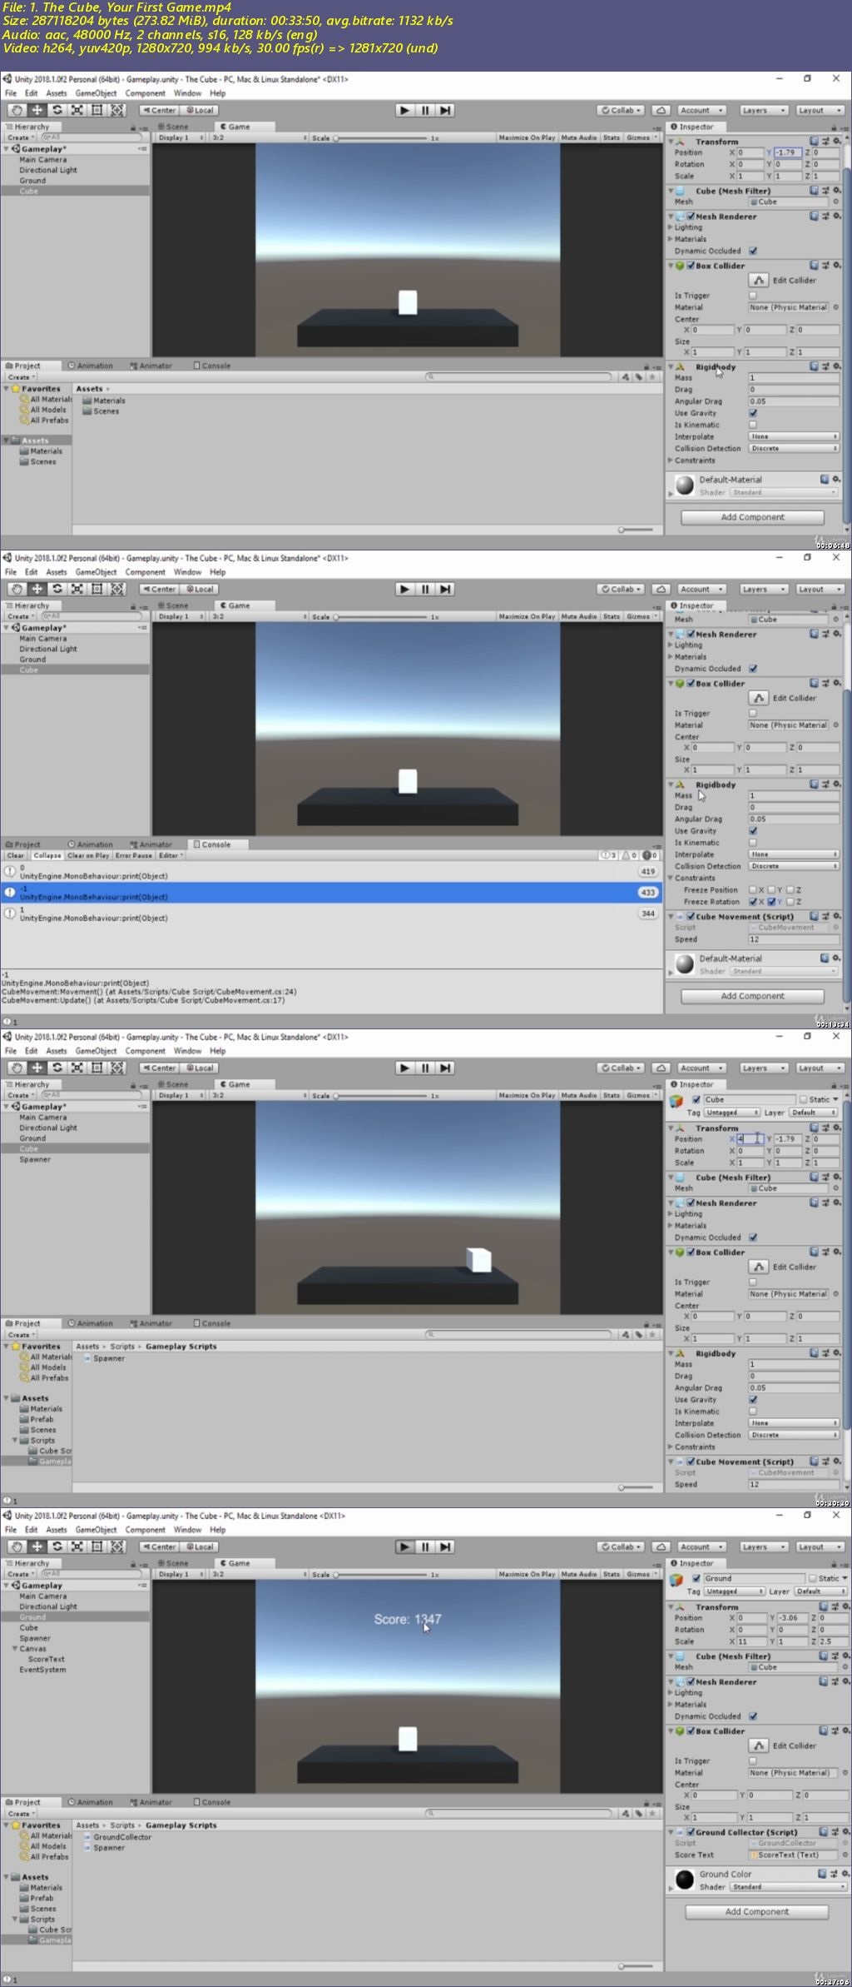Image resolution: width=852 pixels, height=1987 pixels.
Task: Enable Freeze Position X checkbox
Action: [752, 889]
